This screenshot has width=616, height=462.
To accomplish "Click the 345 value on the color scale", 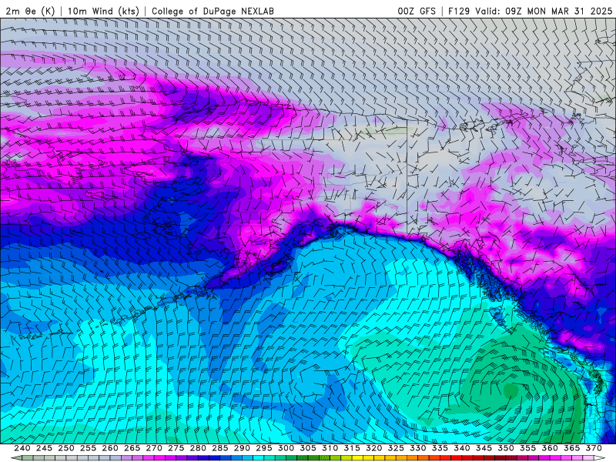I will 484,448.
